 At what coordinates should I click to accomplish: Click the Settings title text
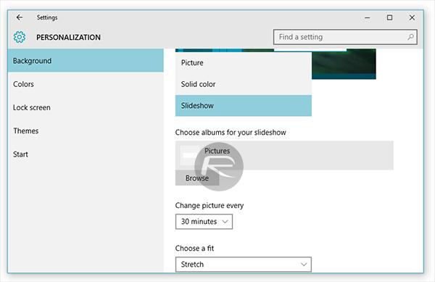coord(47,17)
